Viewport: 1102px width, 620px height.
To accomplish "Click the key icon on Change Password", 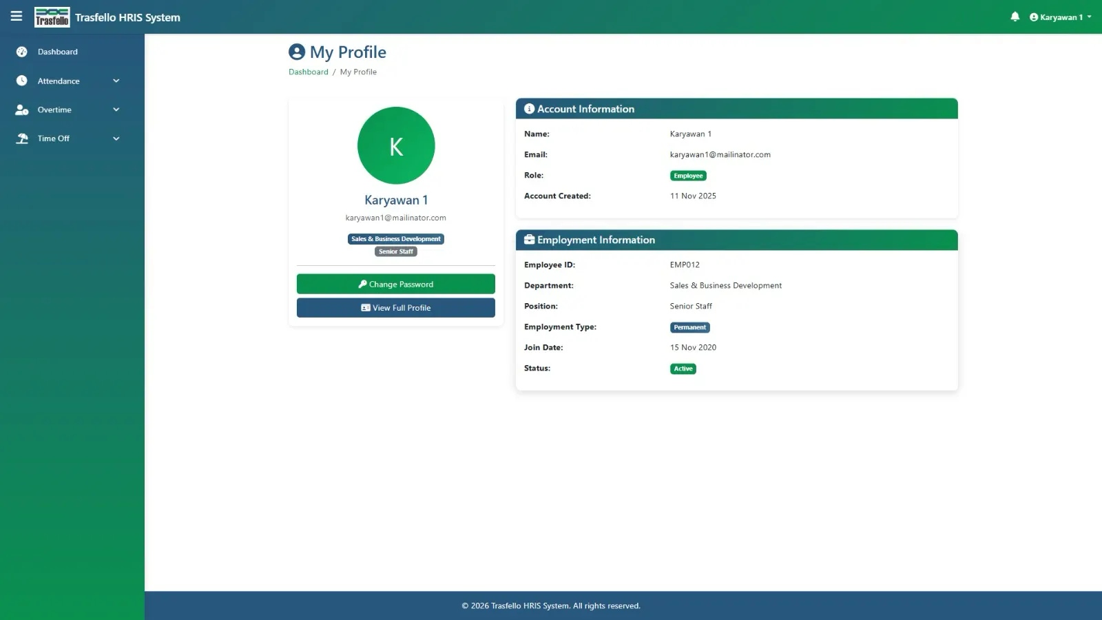I will (x=362, y=284).
